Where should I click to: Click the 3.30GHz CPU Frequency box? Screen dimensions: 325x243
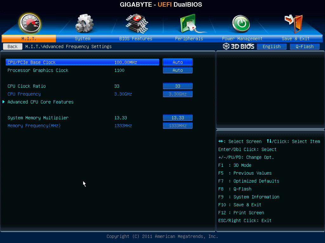point(178,94)
